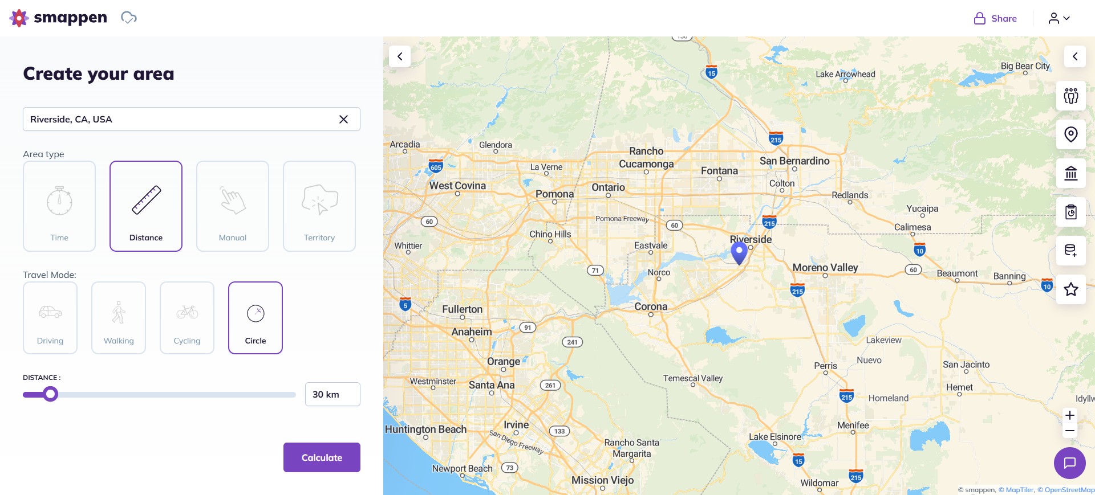Viewport: 1095px width, 495px height.
Task: Open the demographics people icon panel
Action: tap(1070, 96)
